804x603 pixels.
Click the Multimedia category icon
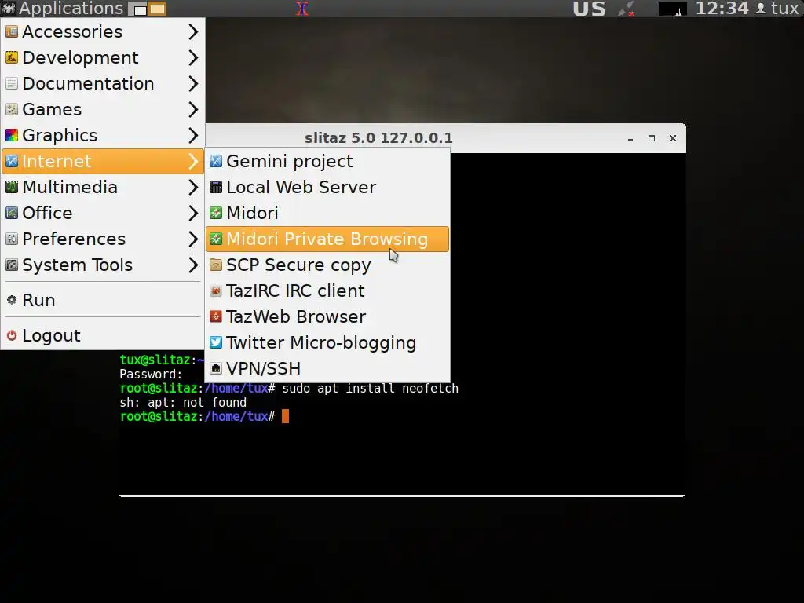tap(12, 187)
